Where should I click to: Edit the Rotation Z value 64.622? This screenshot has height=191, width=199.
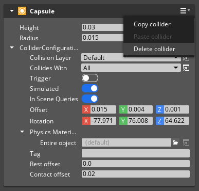pyautogui.click(x=176, y=121)
